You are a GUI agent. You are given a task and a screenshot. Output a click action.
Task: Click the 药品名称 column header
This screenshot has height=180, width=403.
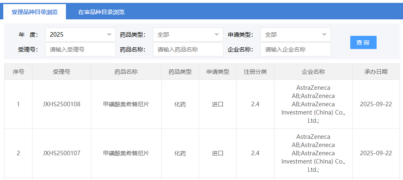[x=126, y=72]
